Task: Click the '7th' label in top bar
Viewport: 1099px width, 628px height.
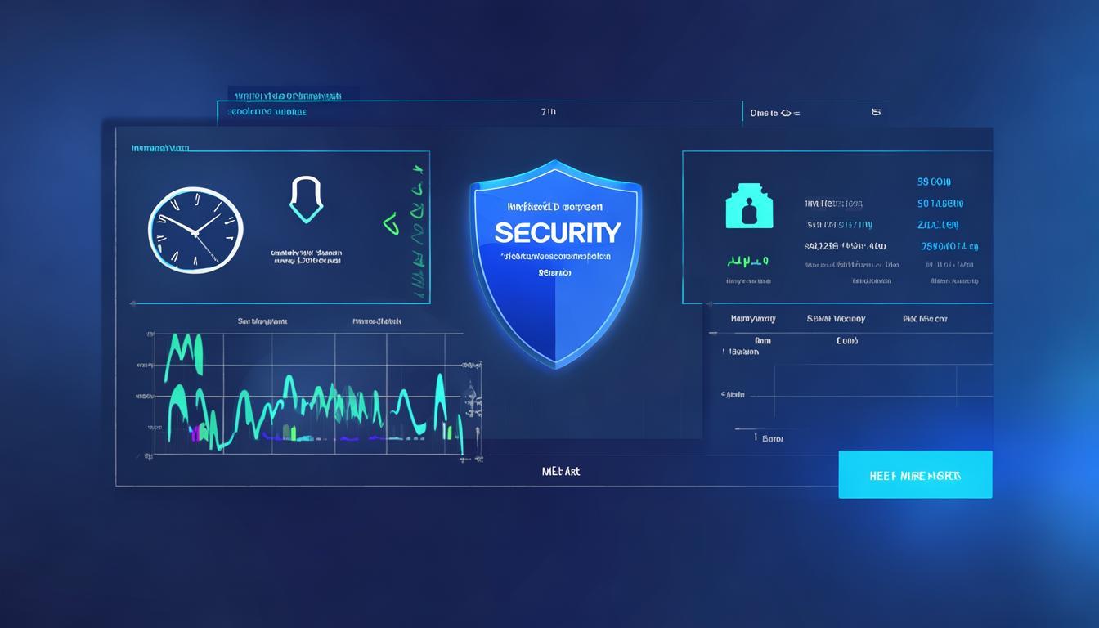Action: (x=548, y=112)
